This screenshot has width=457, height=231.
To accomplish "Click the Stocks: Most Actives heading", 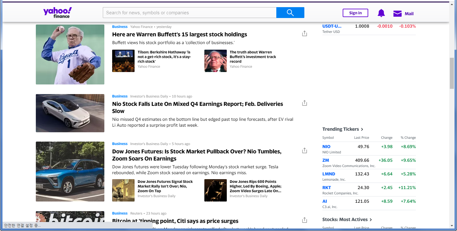I will click(x=345, y=219).
